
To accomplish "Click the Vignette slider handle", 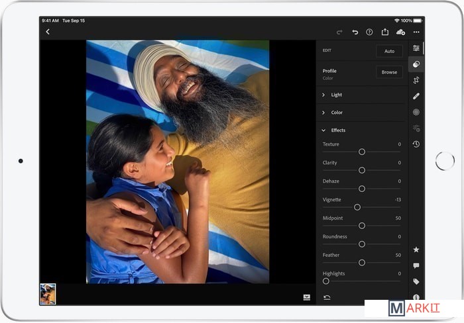I will [x=357, y=207].
